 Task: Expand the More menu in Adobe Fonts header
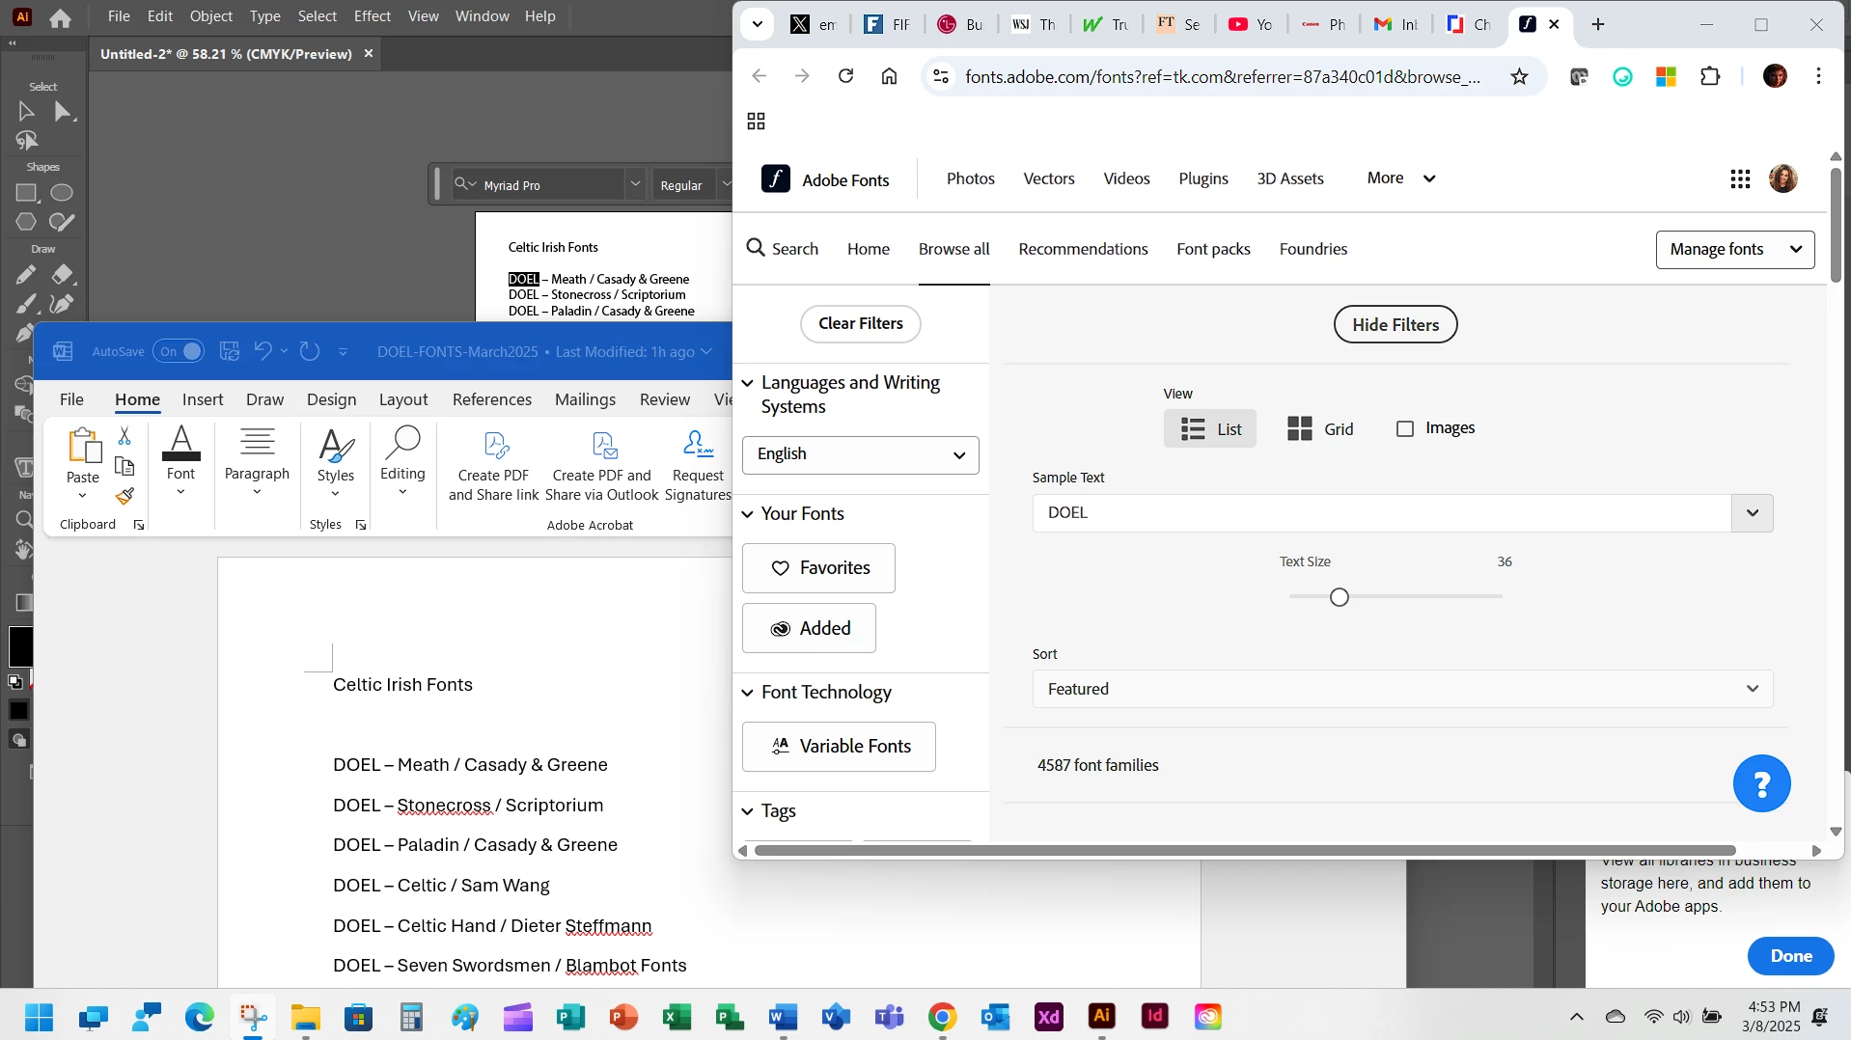(x=1401, y=178)
